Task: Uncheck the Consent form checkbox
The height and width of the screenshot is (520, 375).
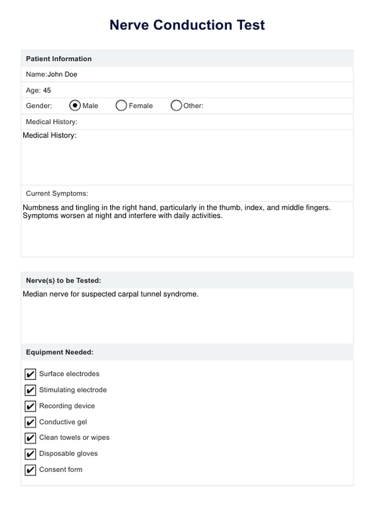Action: coord(30,470)
